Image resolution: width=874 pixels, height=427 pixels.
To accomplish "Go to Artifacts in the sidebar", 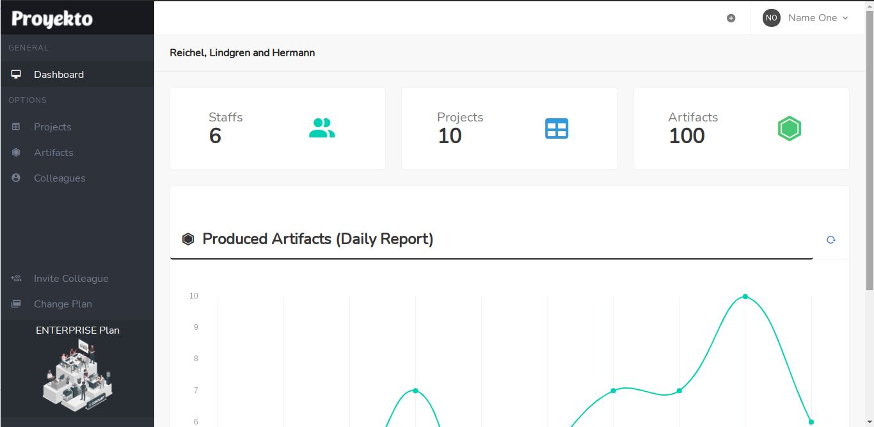I will click(x=77, y=152).
